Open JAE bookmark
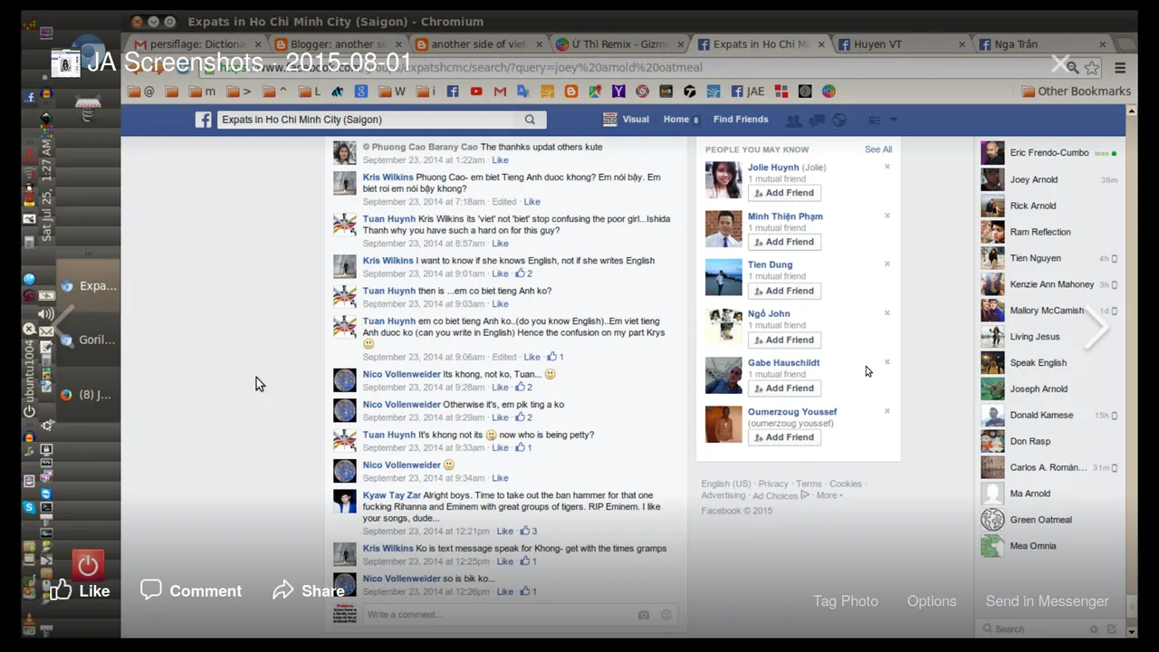The image size is (1159, 652). 748,91
